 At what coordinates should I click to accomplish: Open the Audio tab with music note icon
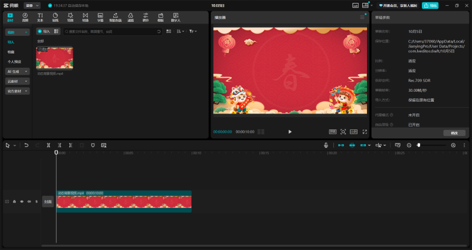pyautogui.click(x=25, y=18)
